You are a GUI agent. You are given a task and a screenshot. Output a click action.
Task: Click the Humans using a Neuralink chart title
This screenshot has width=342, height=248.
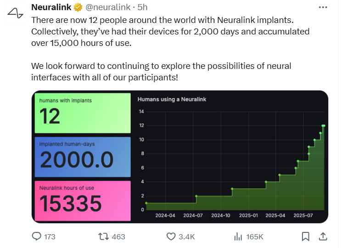point(171,99)
